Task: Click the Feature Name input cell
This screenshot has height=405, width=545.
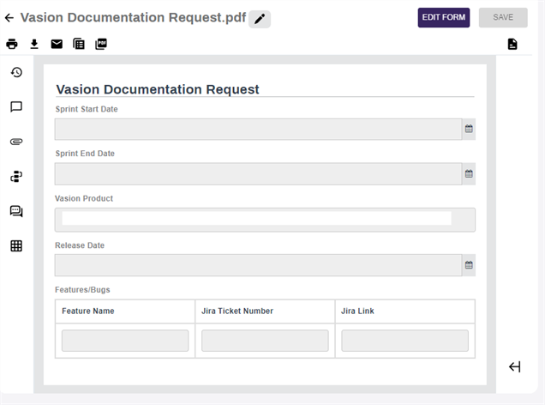Action: pyautogui.click(x=125, y=341)
